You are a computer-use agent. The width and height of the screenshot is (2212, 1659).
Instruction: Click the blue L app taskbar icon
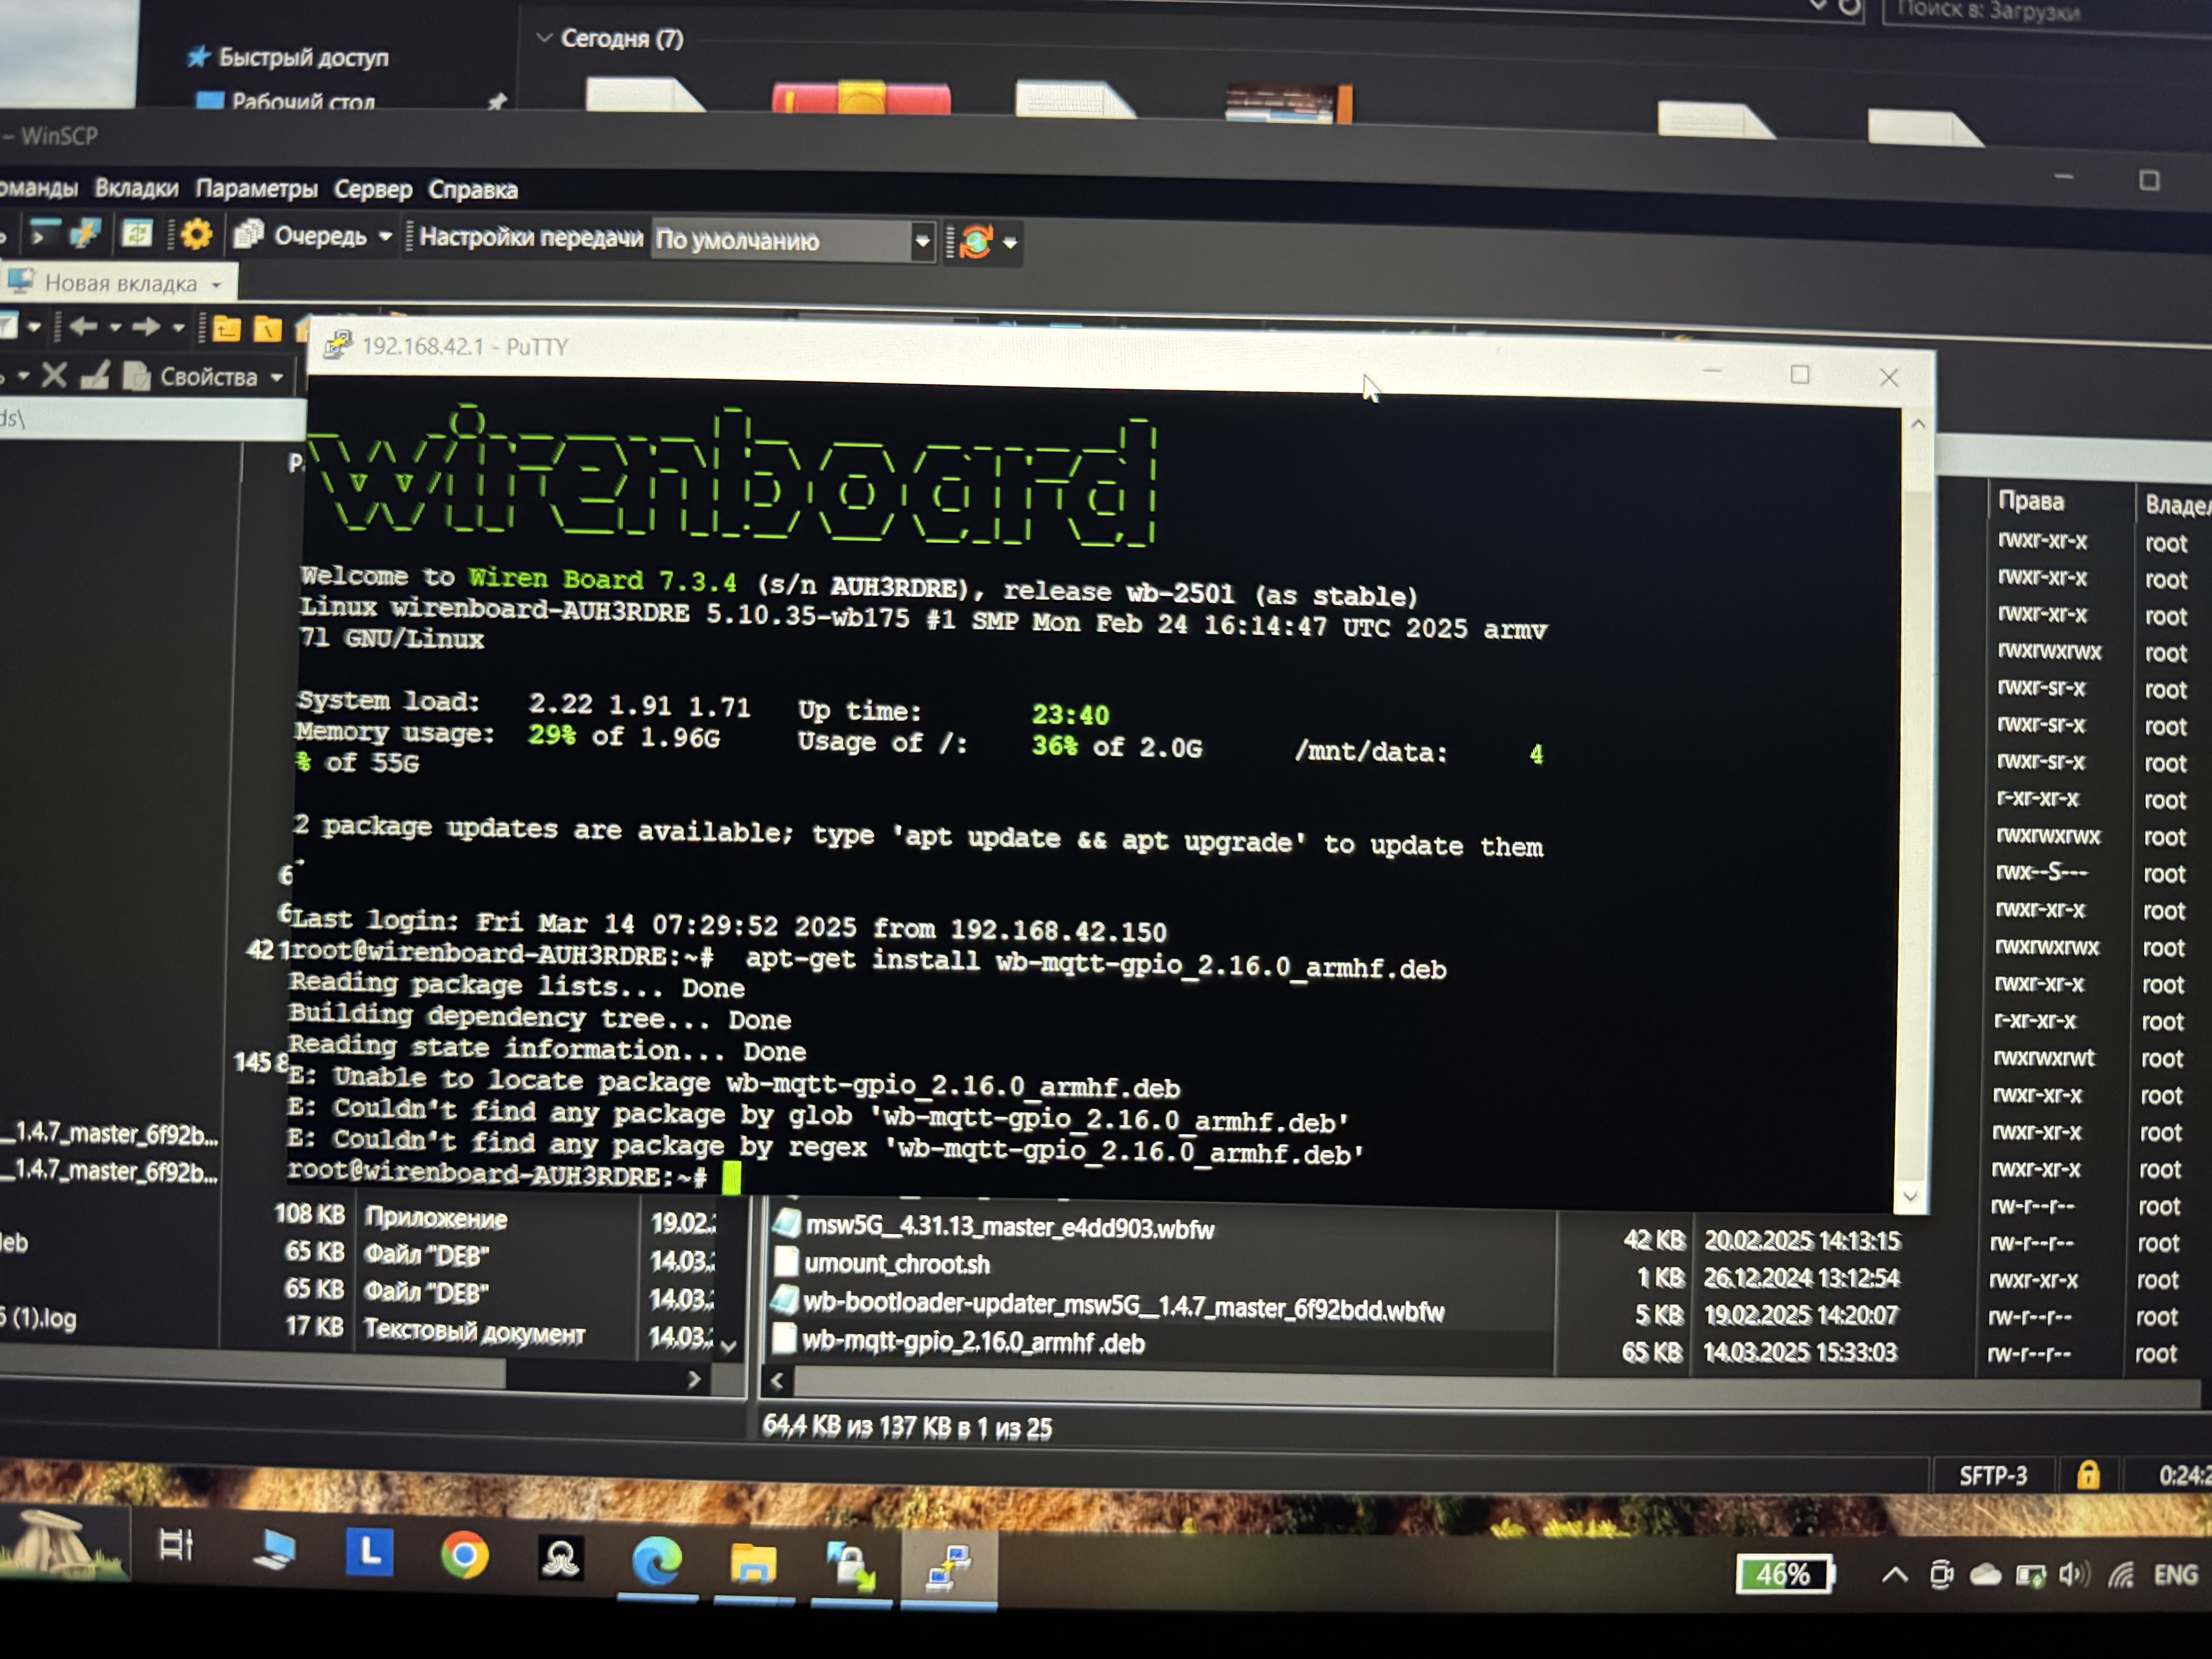(369, 1552)
